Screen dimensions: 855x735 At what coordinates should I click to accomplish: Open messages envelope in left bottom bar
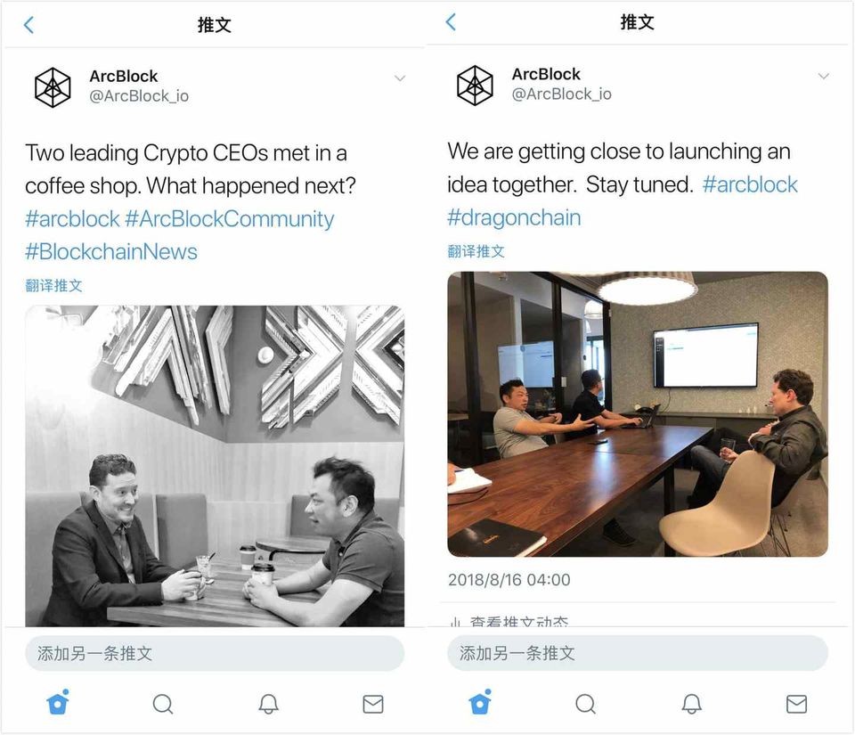(x=373, y=704)
